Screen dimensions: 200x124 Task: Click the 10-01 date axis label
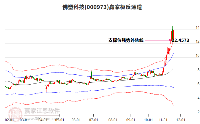coord(148,120)
